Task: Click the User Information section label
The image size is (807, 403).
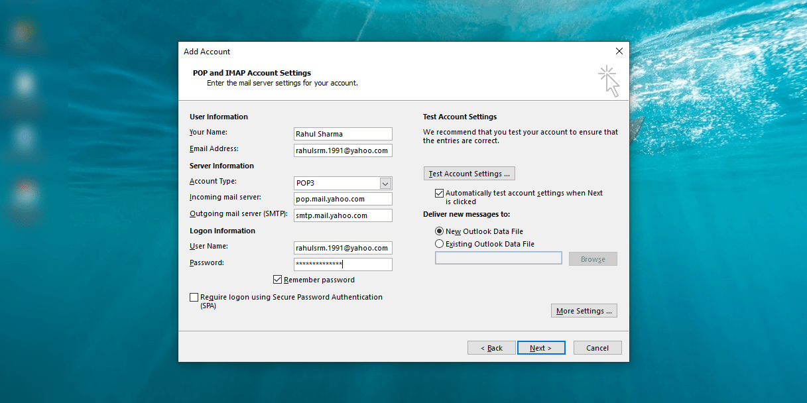Action: click(x=219, y=117)
